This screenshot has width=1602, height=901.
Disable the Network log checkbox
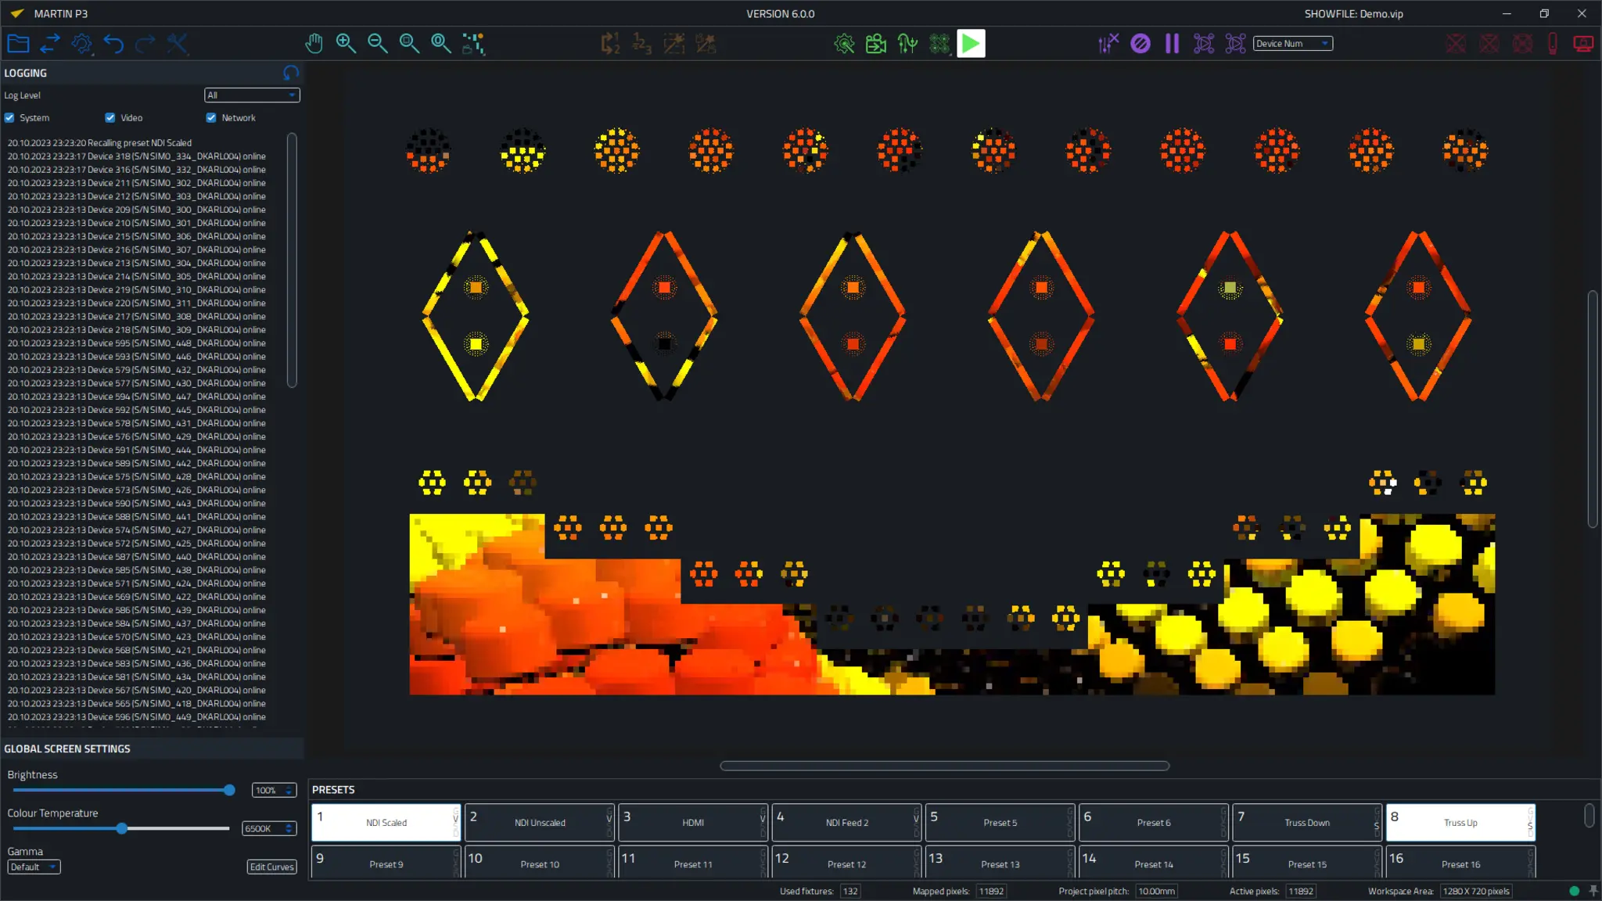tap(211, 118)
